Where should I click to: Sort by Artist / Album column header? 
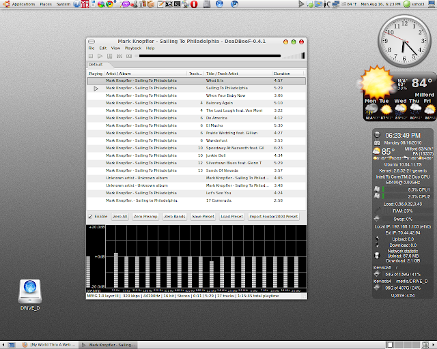click(145, 74)
